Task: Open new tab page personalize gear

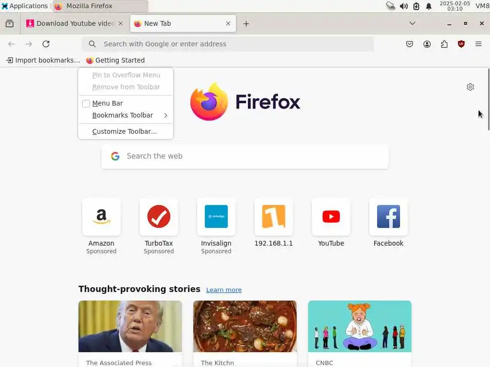Action: pyautogui.click(x=470, y=87)
